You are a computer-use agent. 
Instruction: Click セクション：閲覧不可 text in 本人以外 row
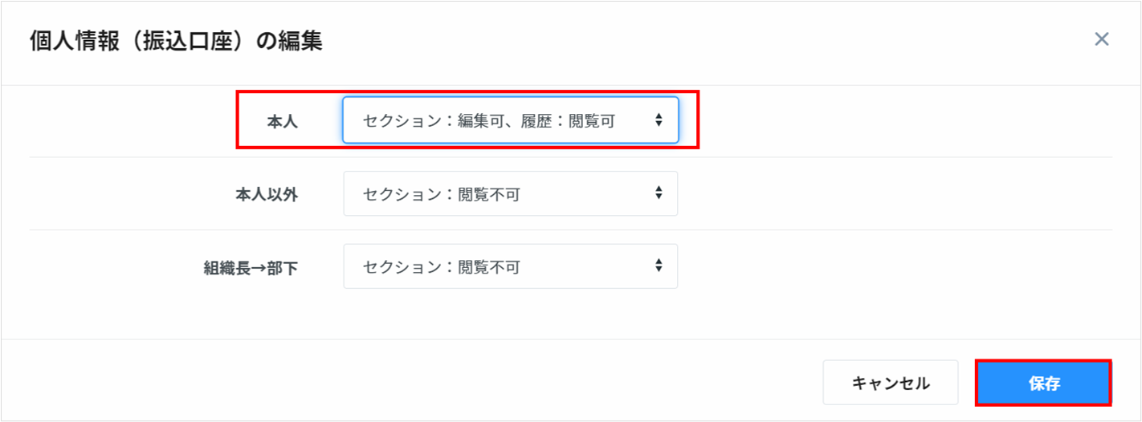[x=441, y=194]
